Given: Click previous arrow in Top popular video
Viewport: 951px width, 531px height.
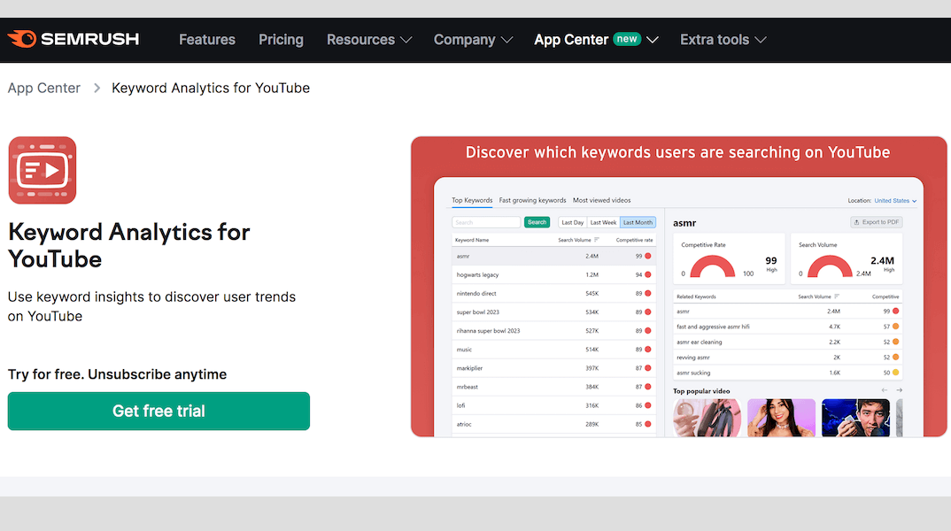Looking at the screenshot, I should tap(885, 390).
